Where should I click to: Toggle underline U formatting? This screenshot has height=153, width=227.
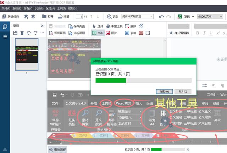tap(211, 33)
